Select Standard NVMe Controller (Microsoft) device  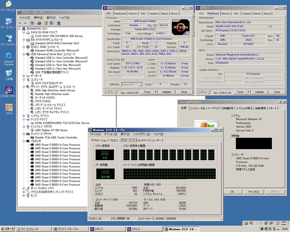(57, 50)
